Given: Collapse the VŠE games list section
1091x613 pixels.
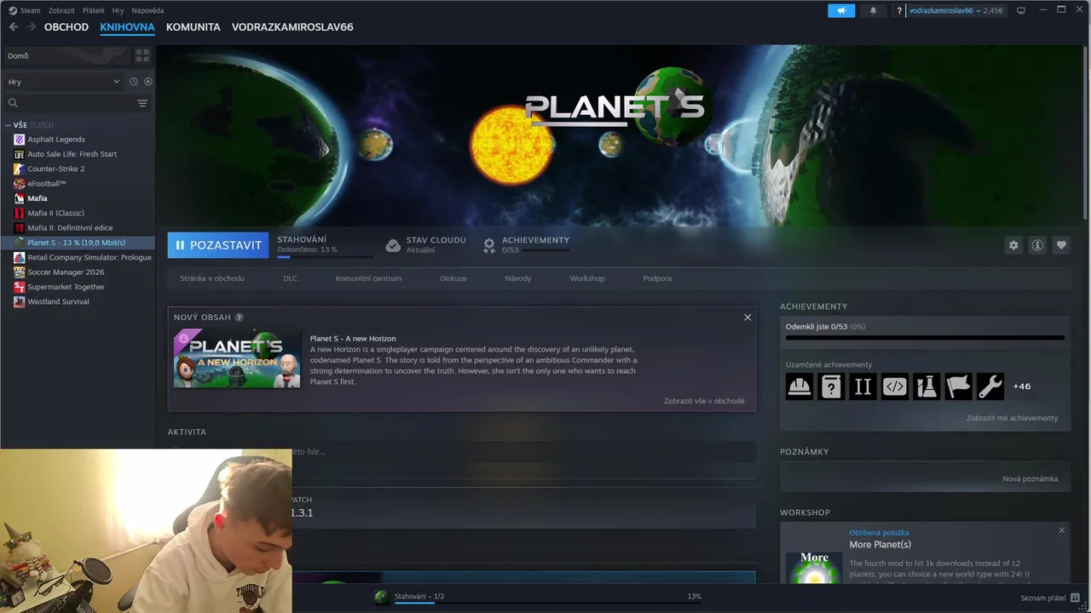Looking at the screenshot, I should (x=8, y=125).
